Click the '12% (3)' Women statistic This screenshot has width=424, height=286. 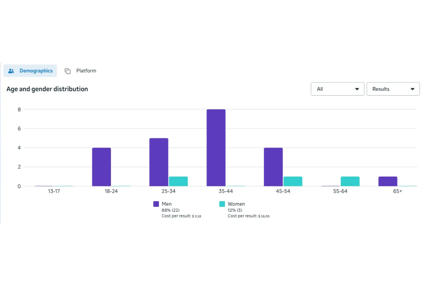tap(235, 210)
